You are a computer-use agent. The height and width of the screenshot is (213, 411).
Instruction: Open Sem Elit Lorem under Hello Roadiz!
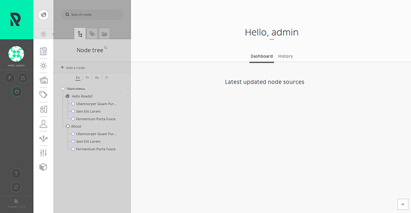tap(88, 111)
